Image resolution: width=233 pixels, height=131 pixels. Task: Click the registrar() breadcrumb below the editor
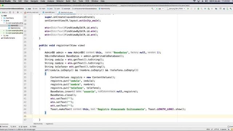pyautogui.click(x=50, y=124)
